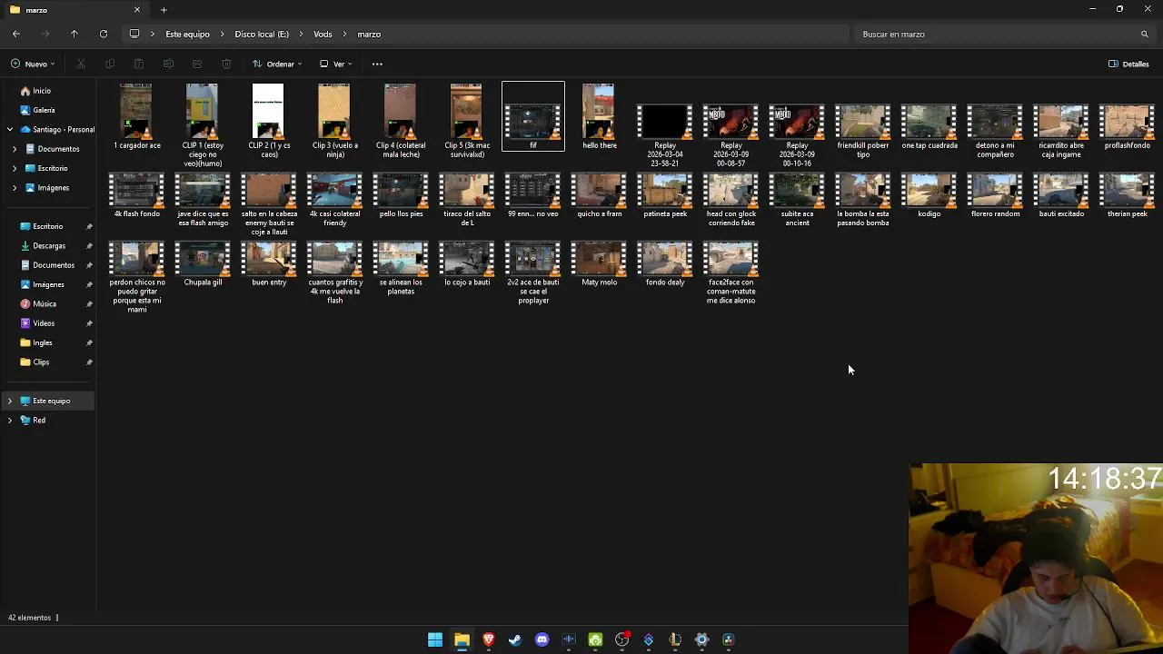Open the Nuevo dropdown

pyautogui.click(x=34, y=64)
